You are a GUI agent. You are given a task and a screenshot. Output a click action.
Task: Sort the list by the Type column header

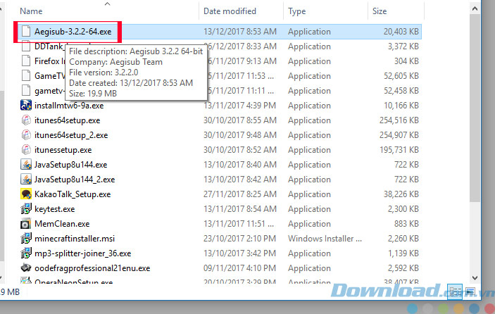[x=297, y=11]
